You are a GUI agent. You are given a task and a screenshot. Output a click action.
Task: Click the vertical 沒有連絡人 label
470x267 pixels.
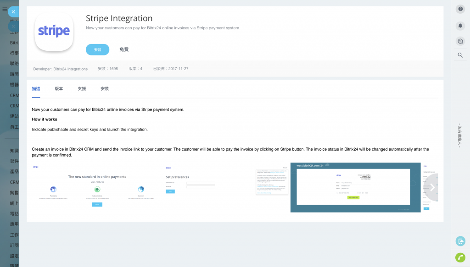point(459,136)
